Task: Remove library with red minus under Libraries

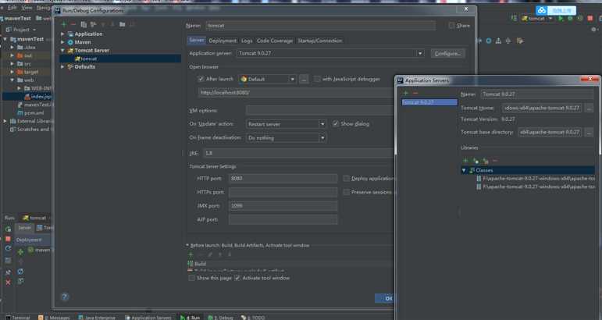Action: click(x=495, y=161)
